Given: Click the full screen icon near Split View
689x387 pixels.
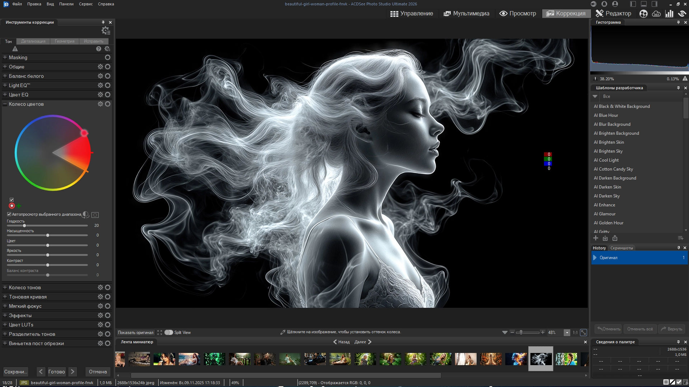Looking at the screenshot, I should click(x=160, y=333).
